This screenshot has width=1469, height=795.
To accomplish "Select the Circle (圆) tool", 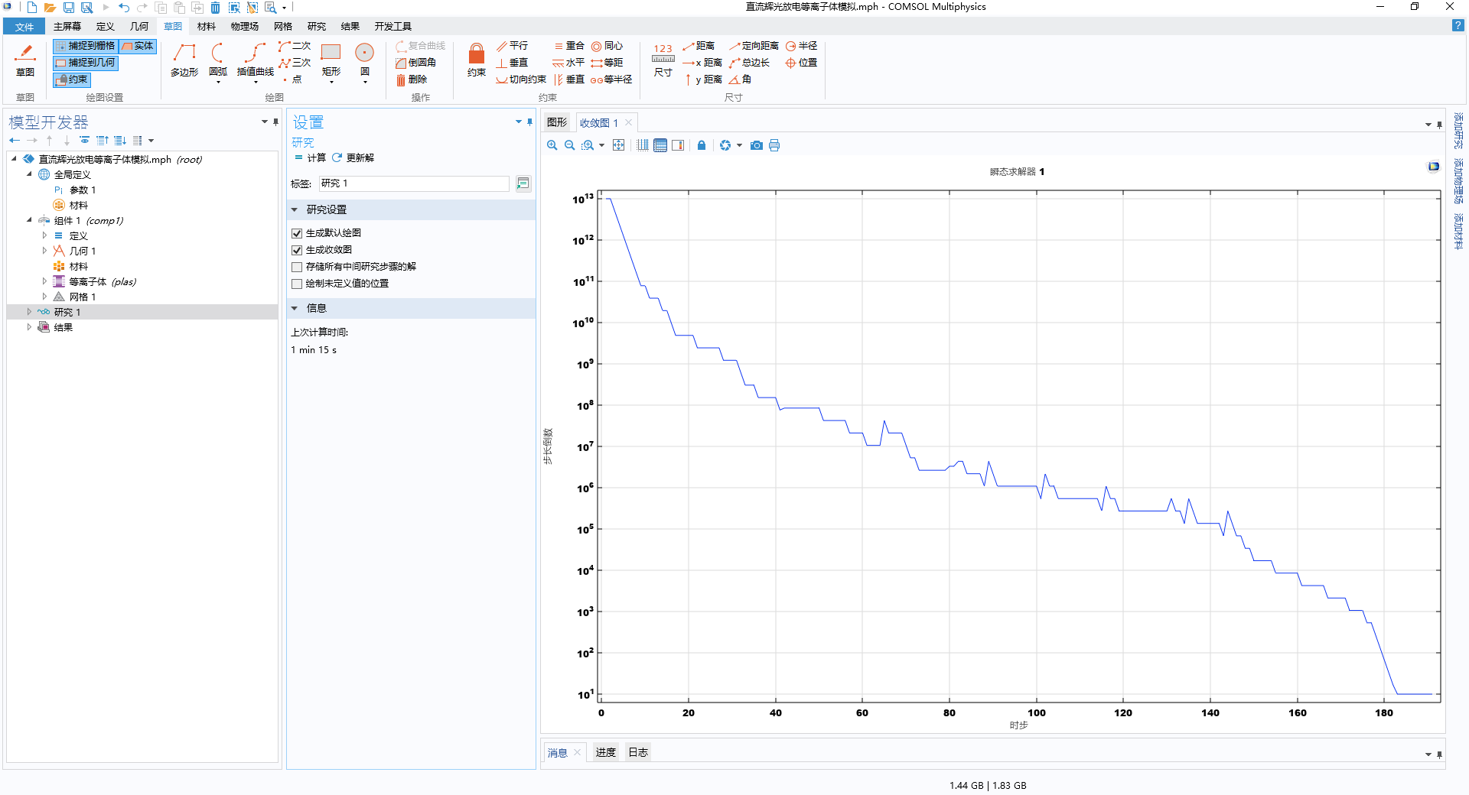I will 365,60.
